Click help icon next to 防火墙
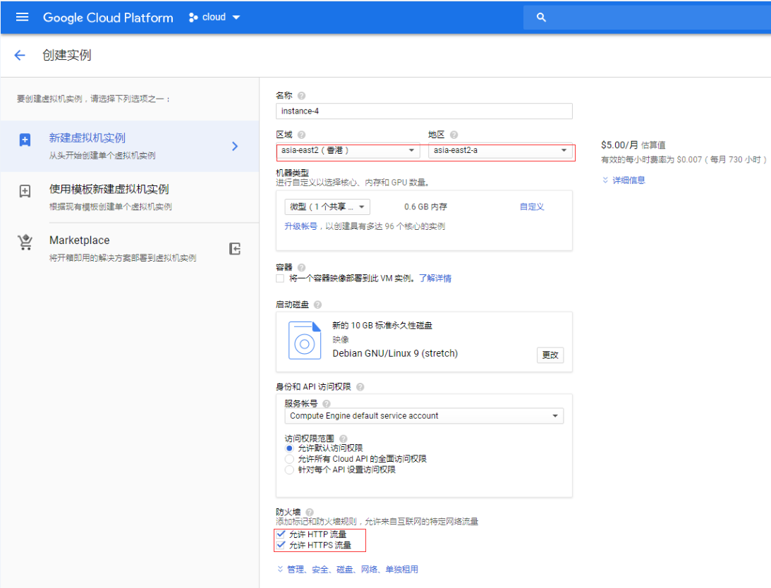Viewport: 771px width, 588px height. [x=309, y=513]
